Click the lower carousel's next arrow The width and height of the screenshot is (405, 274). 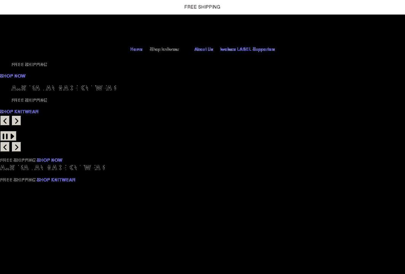16,147
